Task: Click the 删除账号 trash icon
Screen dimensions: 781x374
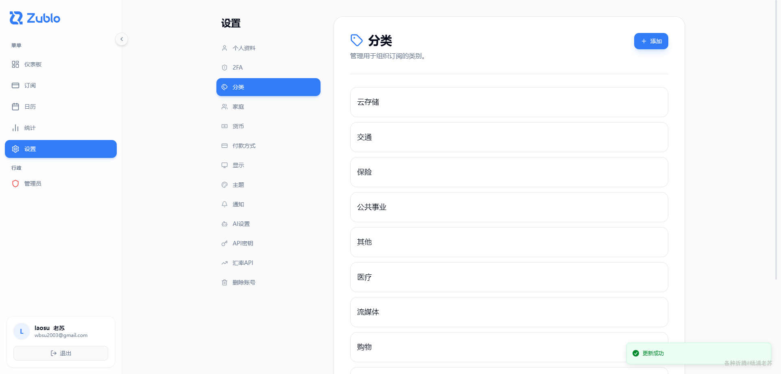Action: [x=225, y=282]
